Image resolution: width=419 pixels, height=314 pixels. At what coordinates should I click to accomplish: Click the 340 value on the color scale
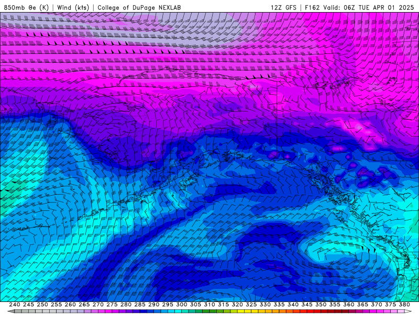pos(293,305)
